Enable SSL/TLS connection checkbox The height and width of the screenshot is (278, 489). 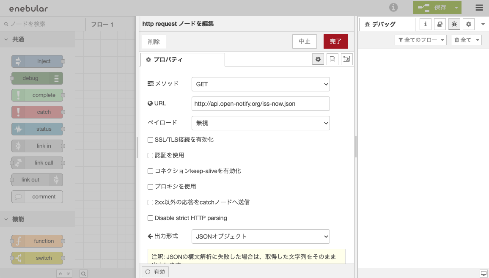click(x=150, y=139)
